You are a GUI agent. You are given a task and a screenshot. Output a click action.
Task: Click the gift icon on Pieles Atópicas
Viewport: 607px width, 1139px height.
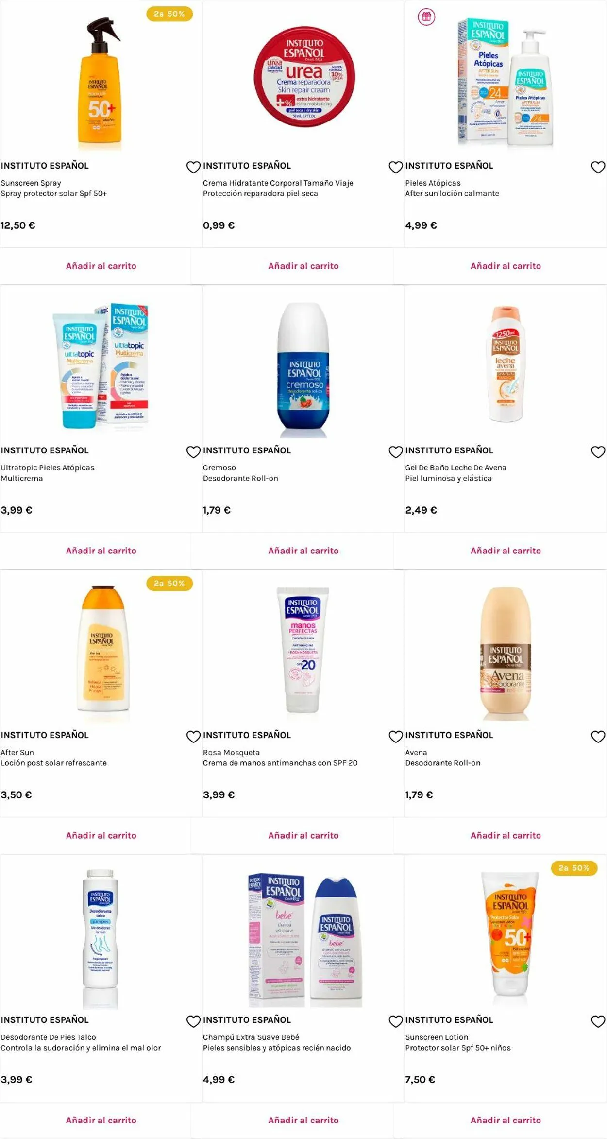426,17
